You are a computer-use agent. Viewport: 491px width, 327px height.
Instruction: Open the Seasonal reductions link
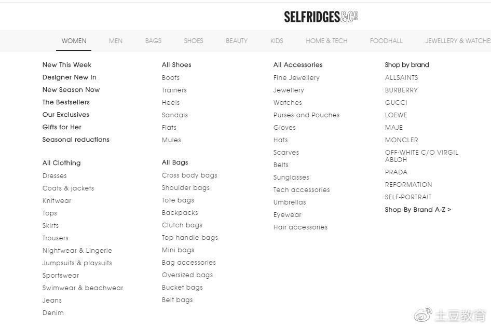(x=76, y=140)
